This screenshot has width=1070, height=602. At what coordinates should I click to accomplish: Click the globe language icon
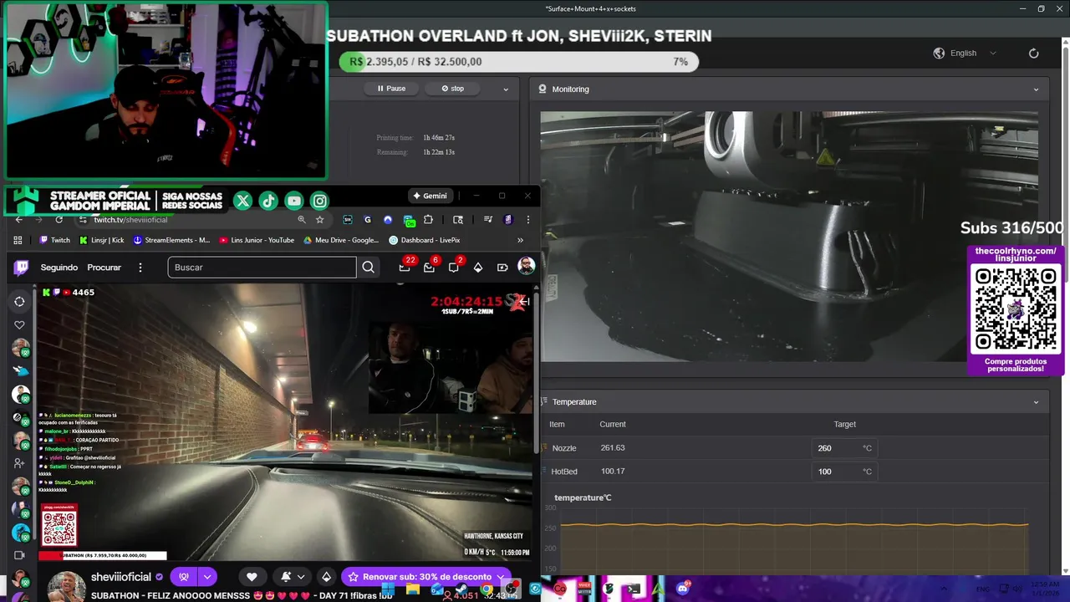pos(939,53)
